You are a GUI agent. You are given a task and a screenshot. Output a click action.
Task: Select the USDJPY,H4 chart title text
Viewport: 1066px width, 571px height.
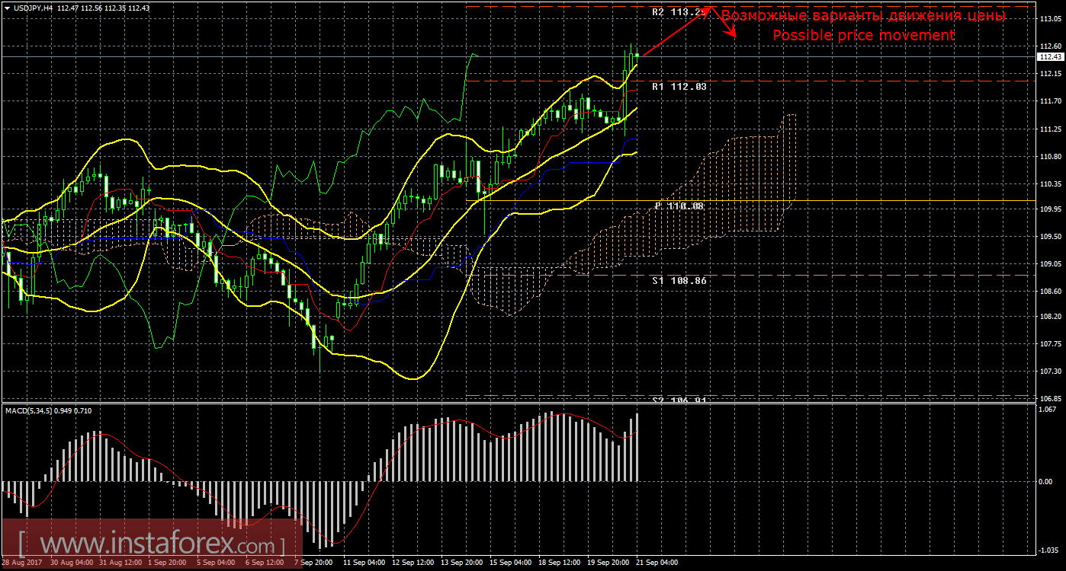pyautogui.click(x=32, y=7)
